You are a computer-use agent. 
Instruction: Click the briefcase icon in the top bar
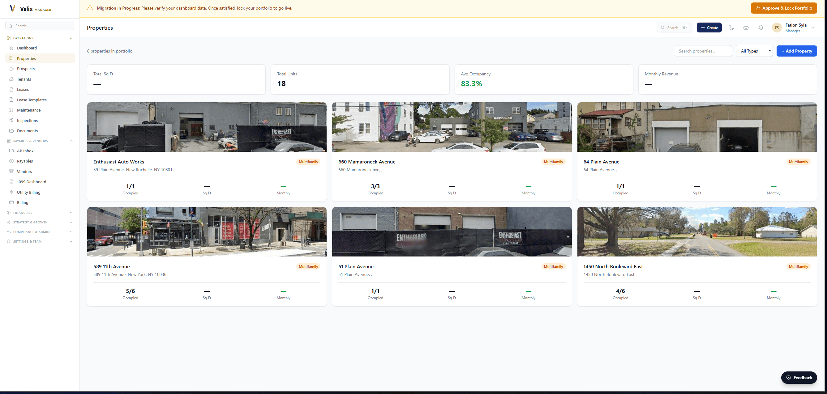point(746,28)
